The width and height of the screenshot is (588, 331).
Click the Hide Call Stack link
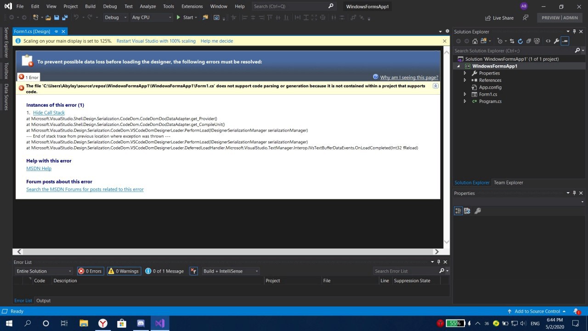[x=49, y=113]
